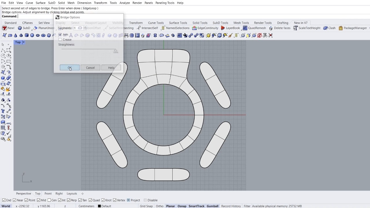The width and height of the screenshot is (370, 208).
Task: Open the PackageManager
Action: pyautogui.click(x=353, y=28)
